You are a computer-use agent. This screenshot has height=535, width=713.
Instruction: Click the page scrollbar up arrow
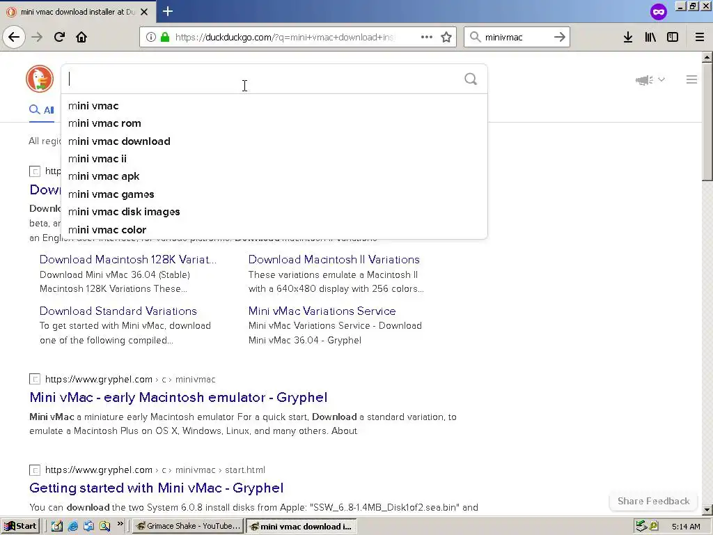[707, 57]
